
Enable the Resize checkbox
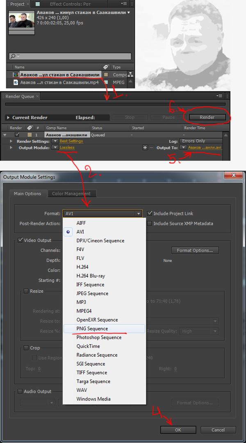tap(26, 291)
